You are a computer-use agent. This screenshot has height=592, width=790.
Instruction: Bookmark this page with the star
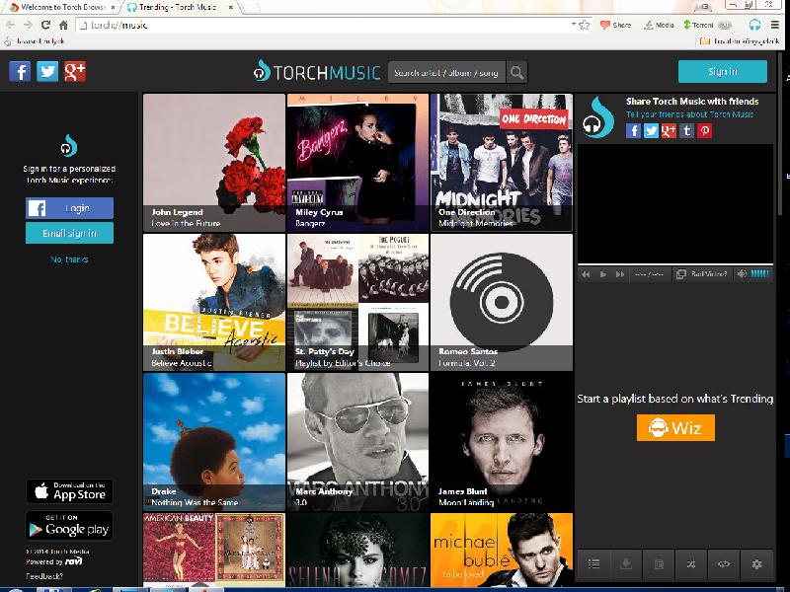(x=585, y=25)
